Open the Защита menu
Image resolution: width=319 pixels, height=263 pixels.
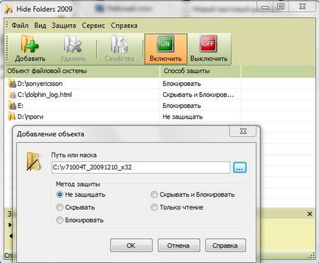[x=64, y=26]
